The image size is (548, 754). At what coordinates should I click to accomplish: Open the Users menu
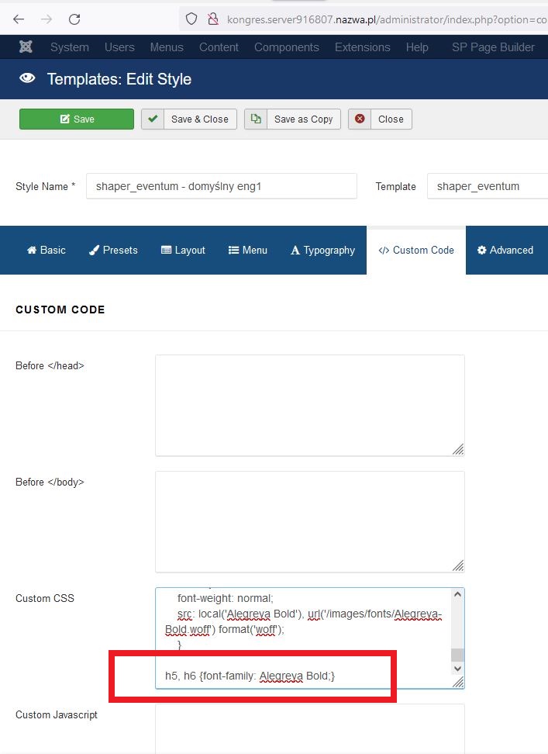[x=119, y=47]
